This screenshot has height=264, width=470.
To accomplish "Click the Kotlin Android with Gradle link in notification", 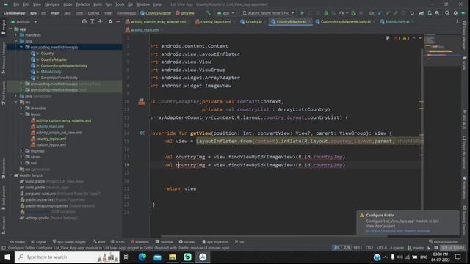I will 398,231.
